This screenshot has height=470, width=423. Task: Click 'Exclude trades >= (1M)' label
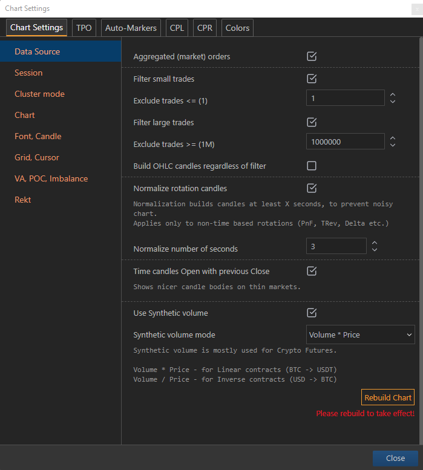174,144
